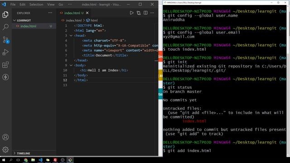Viewport: 290px width, 163px height.
Task: Click the VS Code logo in title bar
Action: point(4,4)
